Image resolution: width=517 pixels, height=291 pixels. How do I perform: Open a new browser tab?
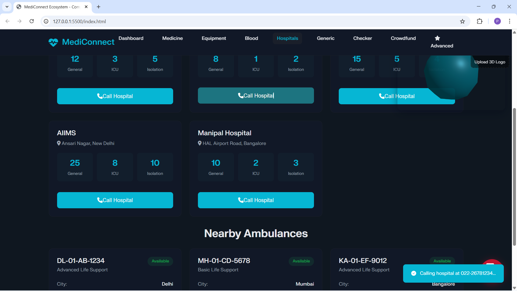point(99,7)
